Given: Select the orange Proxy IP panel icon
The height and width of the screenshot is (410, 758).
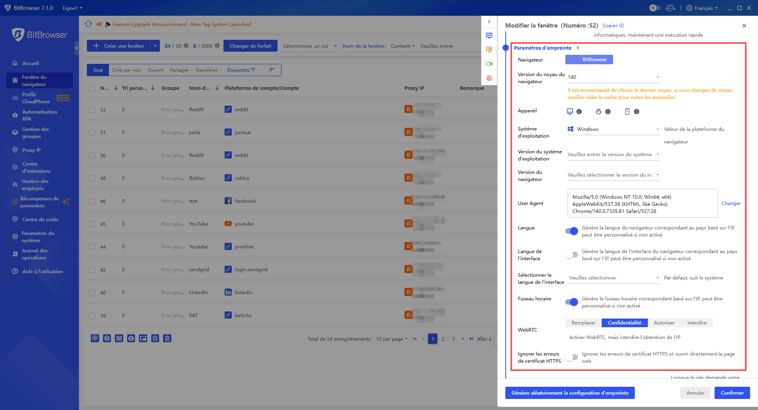Looking at the screenshot, I should pos(489,49).
